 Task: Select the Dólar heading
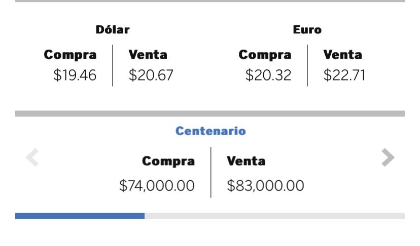coord(113,29)
